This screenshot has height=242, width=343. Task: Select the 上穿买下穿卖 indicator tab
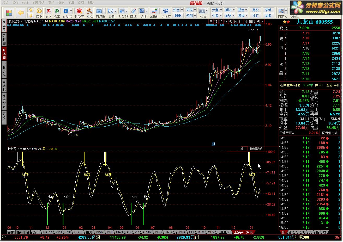coord(243,232)
